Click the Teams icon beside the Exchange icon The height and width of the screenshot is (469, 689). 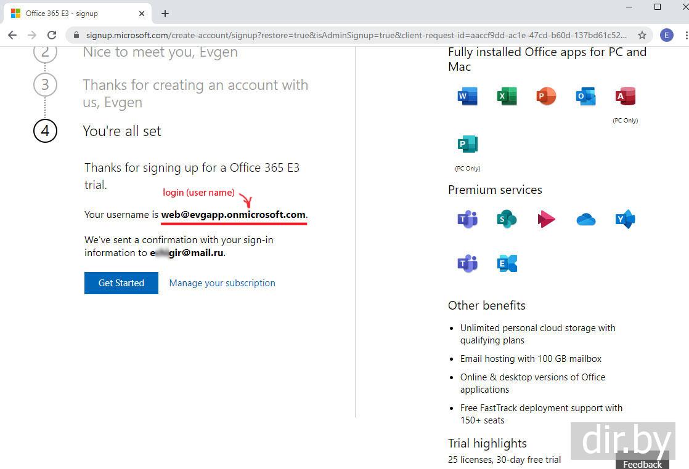(467, 263)
